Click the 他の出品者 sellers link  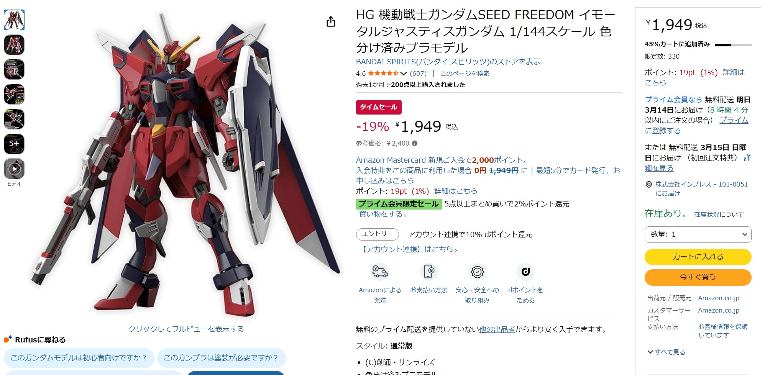pos(497,329)
